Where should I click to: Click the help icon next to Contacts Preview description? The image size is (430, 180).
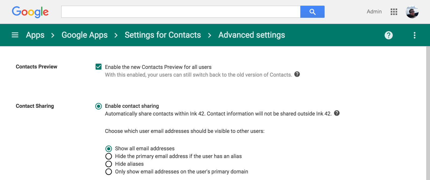pyautogui.click(x=297, y=74)
